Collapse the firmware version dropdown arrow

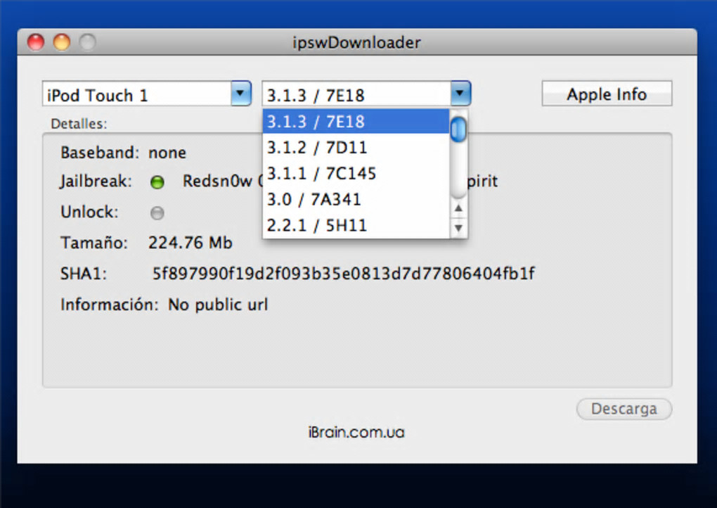tap(460, 94)
